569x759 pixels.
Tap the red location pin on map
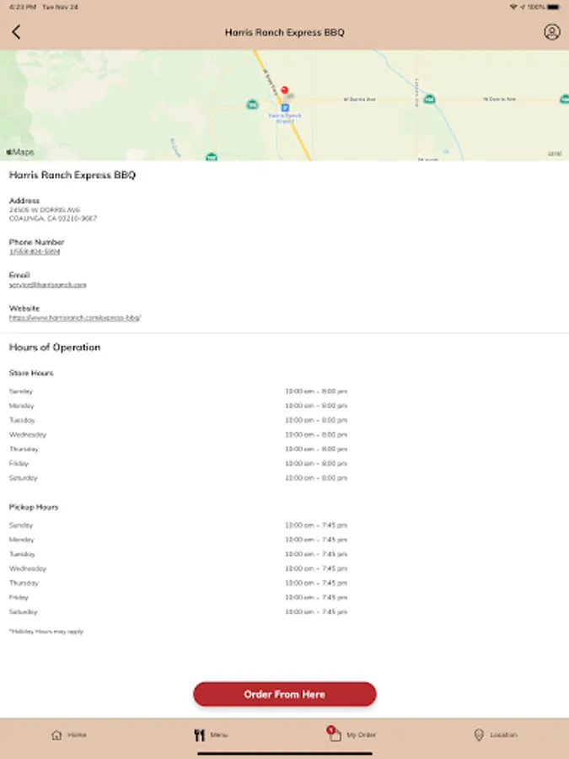point(285,90)
